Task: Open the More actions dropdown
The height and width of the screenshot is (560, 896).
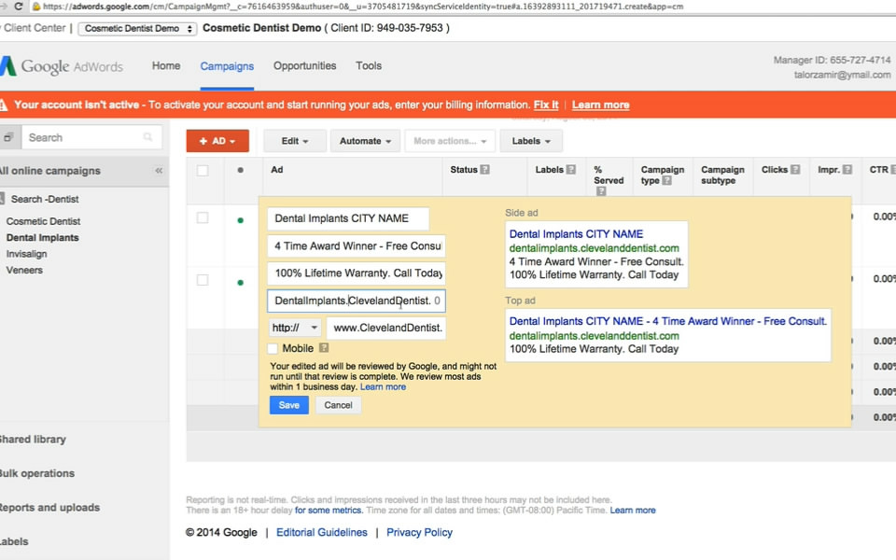Action: pyautogui.click(x=450, y=141)
